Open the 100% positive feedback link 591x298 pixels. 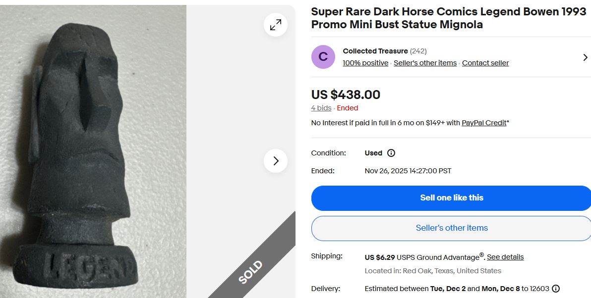(x=365, y=63)
